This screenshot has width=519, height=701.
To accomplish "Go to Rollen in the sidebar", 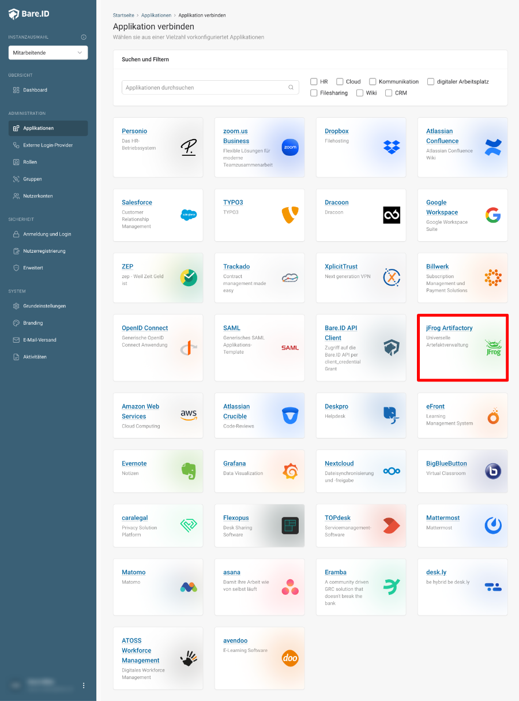I will point(48,162).
